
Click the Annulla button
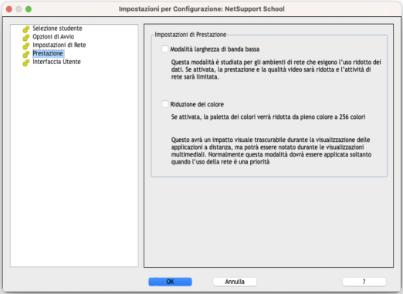[235, 282]
